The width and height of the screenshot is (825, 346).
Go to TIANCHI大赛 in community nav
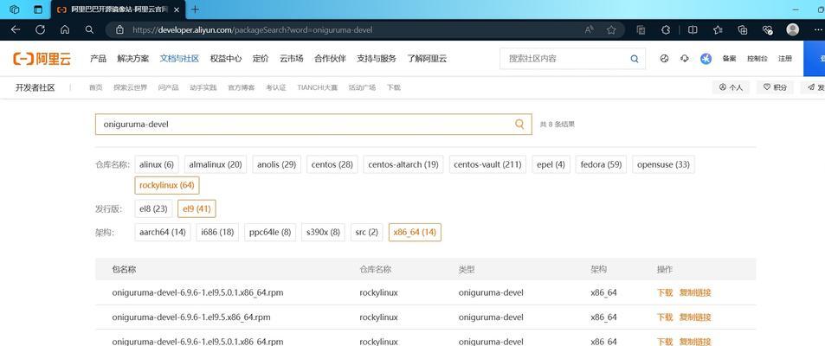click(x=317, y=88)
